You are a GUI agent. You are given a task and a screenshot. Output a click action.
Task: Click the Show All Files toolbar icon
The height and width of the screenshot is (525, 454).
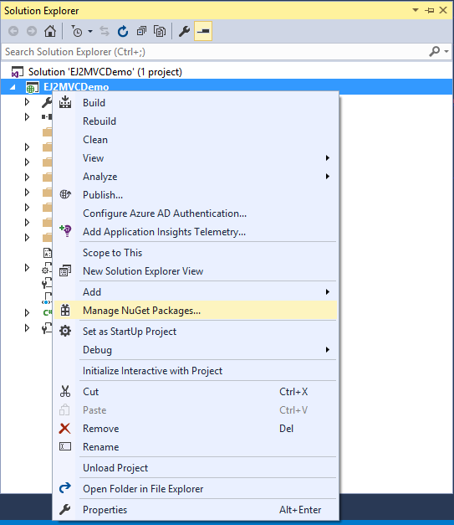point(160,32)
